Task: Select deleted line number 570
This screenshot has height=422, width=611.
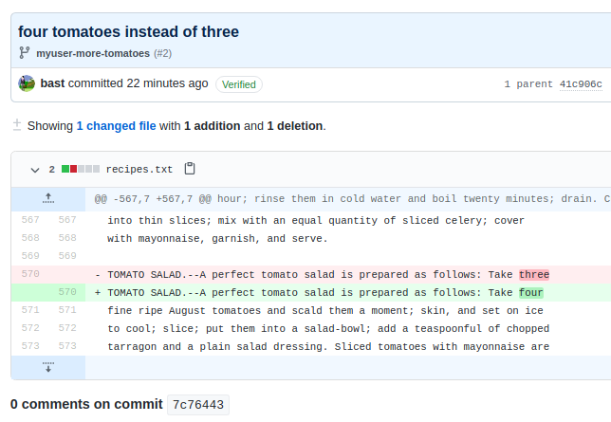Action: 29,274
